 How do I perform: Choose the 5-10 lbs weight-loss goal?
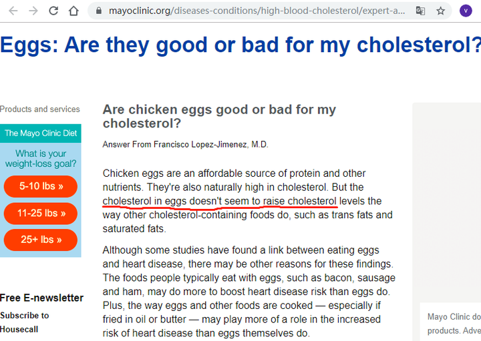click(x=40, y=187)
